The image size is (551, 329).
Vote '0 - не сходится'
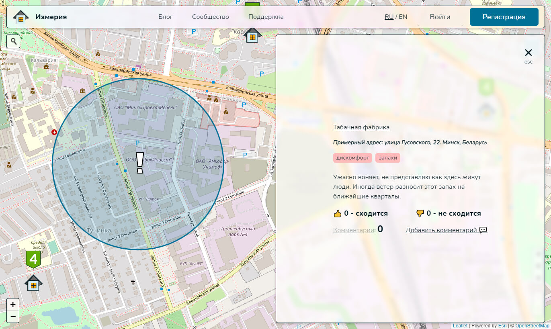click(x=449, y=214)
